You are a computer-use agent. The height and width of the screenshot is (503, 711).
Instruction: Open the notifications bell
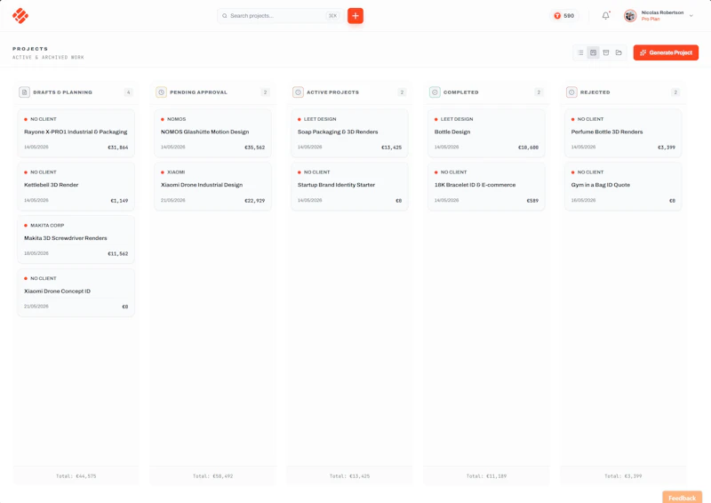[606, 16]
